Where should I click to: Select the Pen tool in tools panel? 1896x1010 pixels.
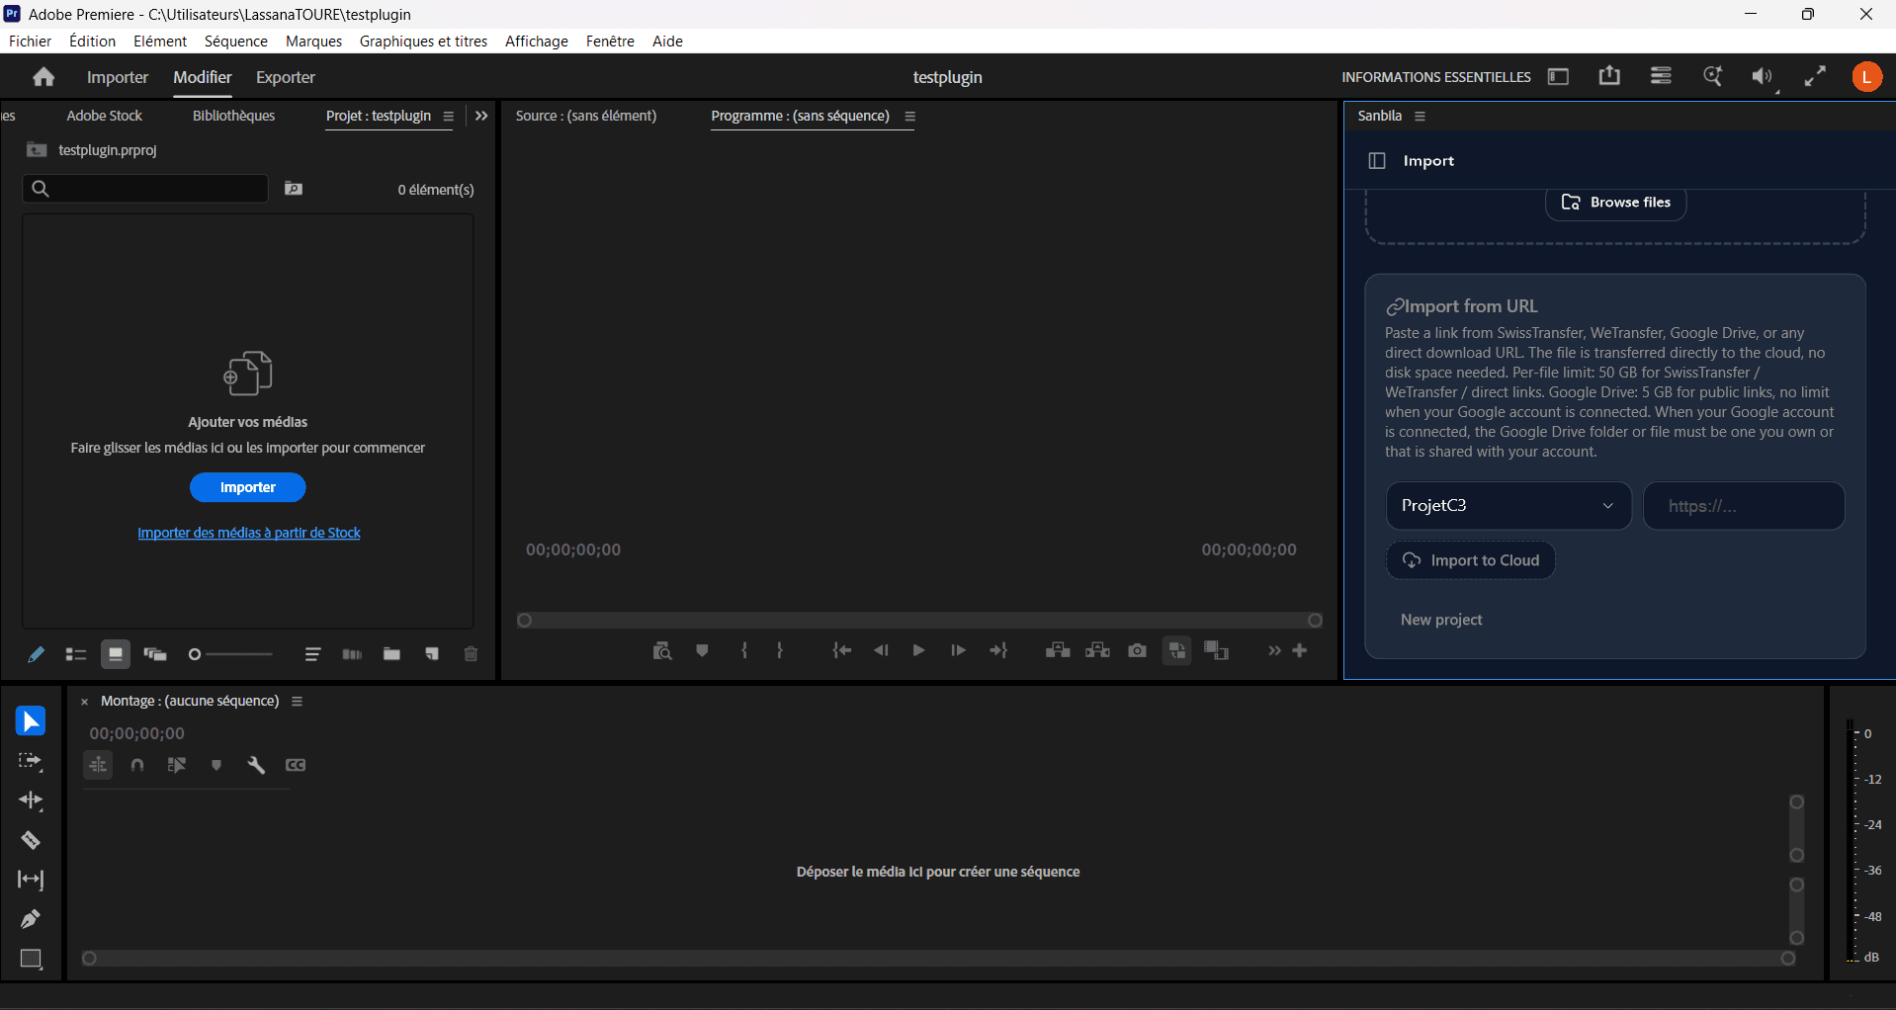31,919
